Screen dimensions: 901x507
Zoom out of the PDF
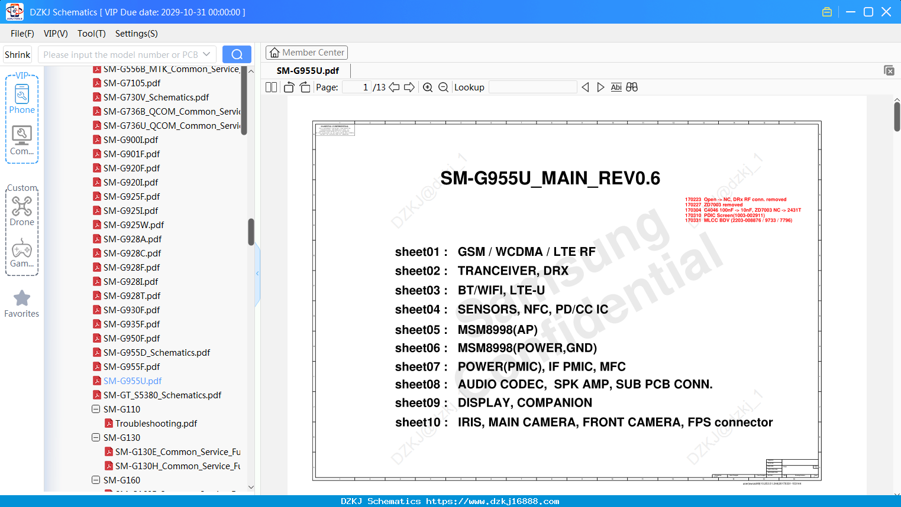tap(443, 87)
